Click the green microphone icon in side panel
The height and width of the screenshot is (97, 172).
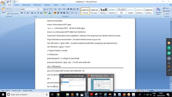click(169, 48)
